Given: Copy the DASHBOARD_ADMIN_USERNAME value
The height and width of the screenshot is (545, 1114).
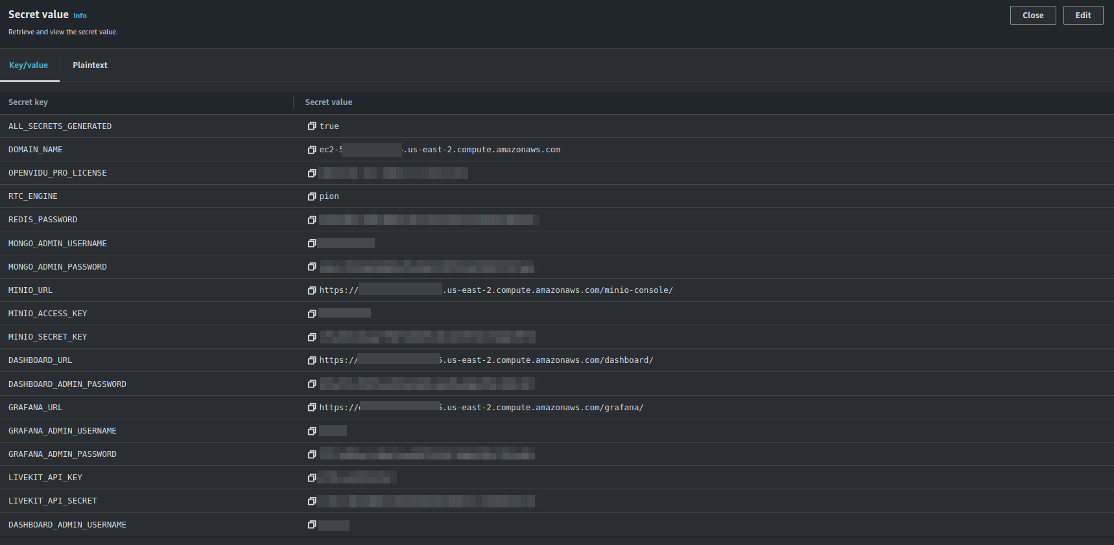Looking at the screenshot, I should coord(312,525).
